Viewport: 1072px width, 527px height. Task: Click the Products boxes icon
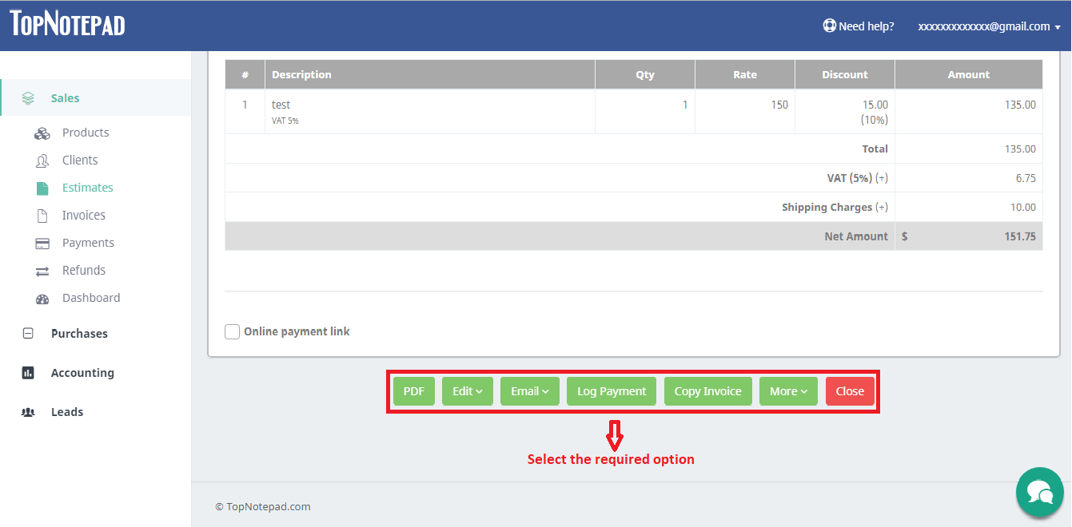(42, 133)
